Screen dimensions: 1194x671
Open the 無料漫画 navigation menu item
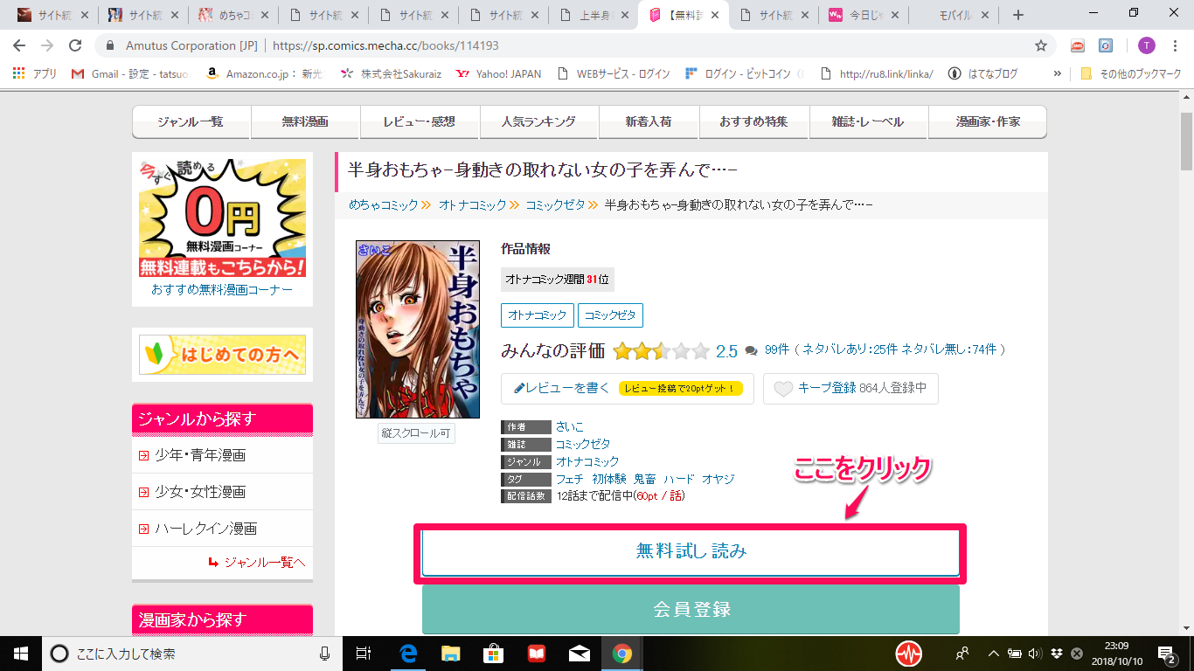(305, 121)
